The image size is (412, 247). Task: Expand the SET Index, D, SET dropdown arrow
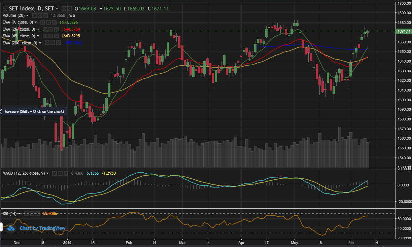(x=57, y=8)
